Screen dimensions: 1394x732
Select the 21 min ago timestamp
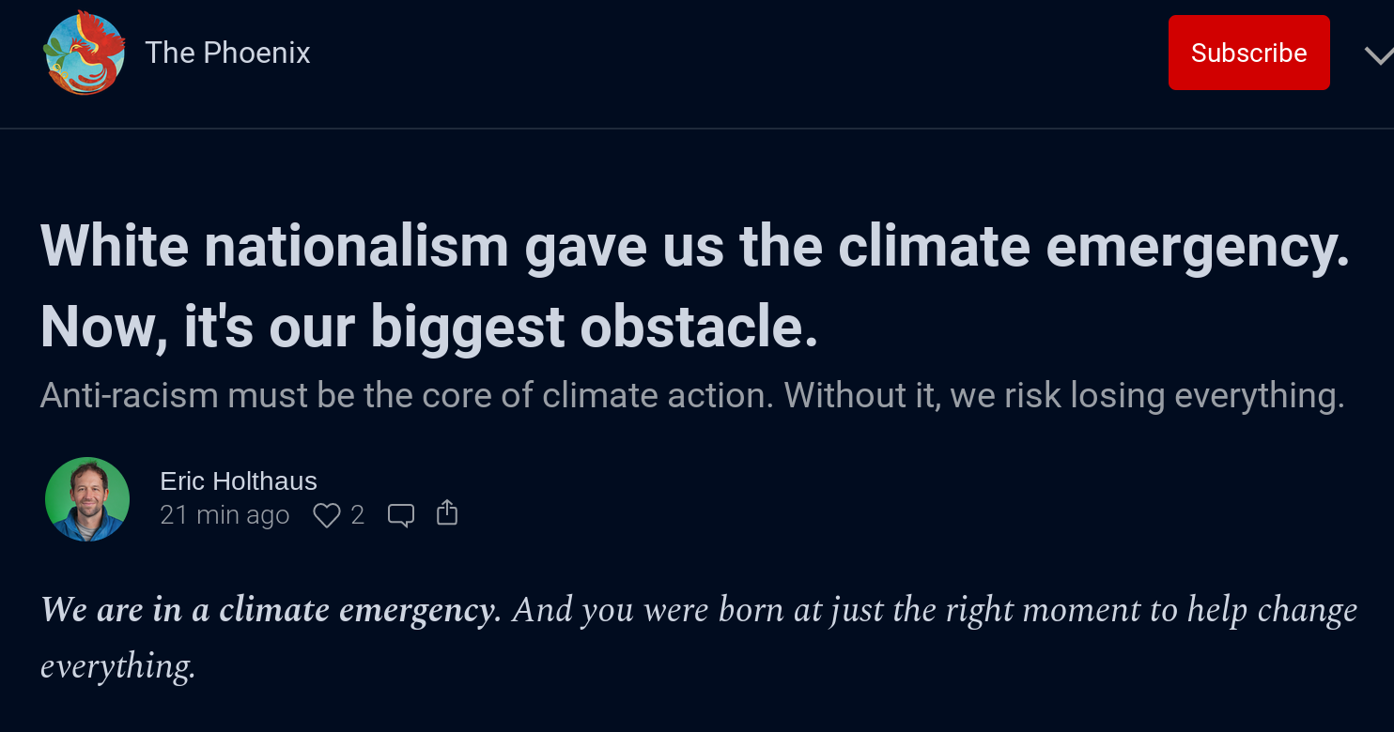click(225, 515)
